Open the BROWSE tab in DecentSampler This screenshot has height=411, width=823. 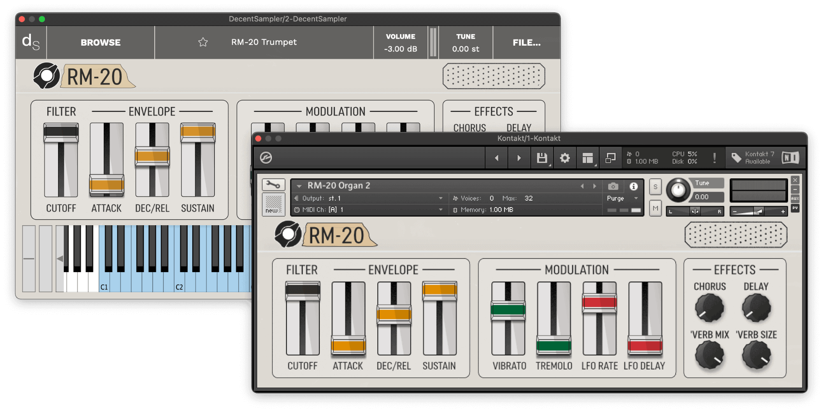(x=100, y=42)
